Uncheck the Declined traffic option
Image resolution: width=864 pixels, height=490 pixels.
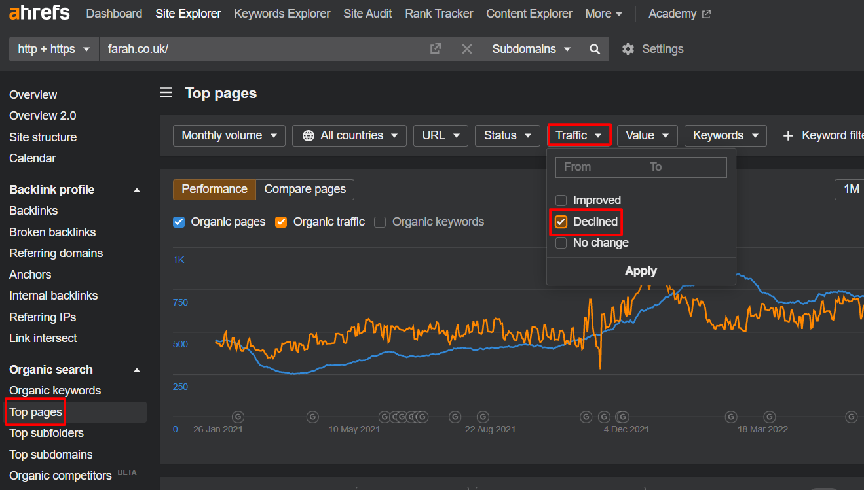561,222
